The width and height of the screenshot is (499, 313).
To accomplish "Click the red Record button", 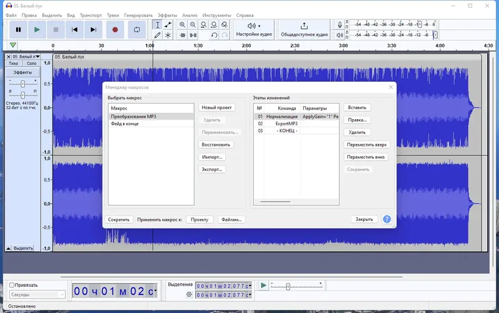I will [x=115, y=29].
